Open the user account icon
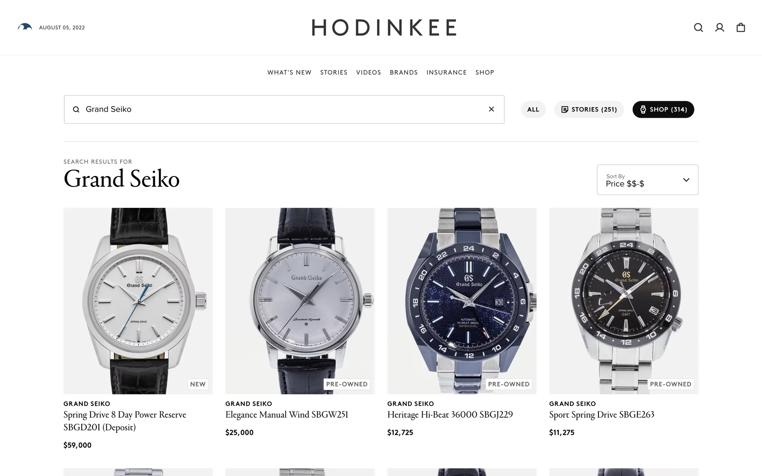 [x=720, y=27]
